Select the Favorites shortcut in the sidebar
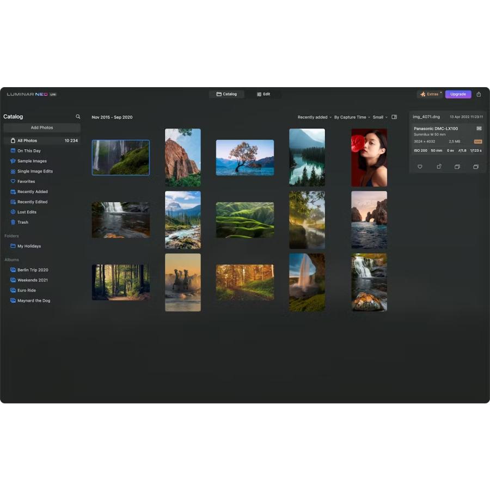This screenshot has height=490, width=490. 26,181
